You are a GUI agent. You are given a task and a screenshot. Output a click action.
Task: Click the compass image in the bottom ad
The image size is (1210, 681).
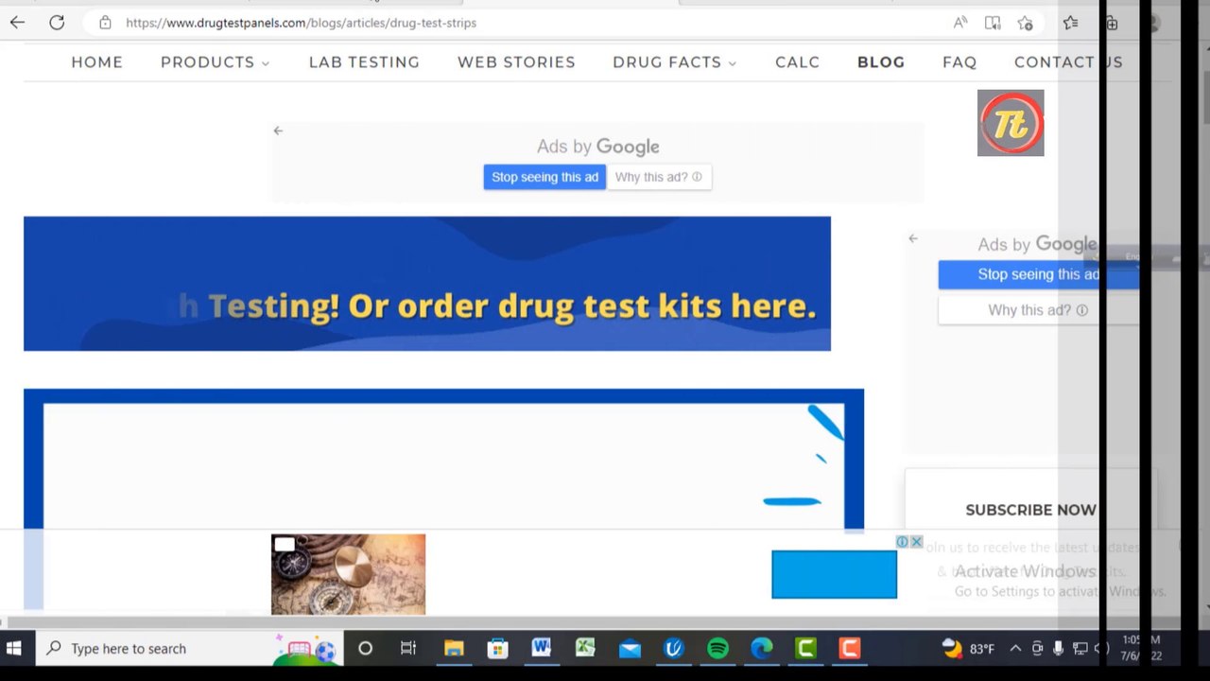tap(348, 574)
